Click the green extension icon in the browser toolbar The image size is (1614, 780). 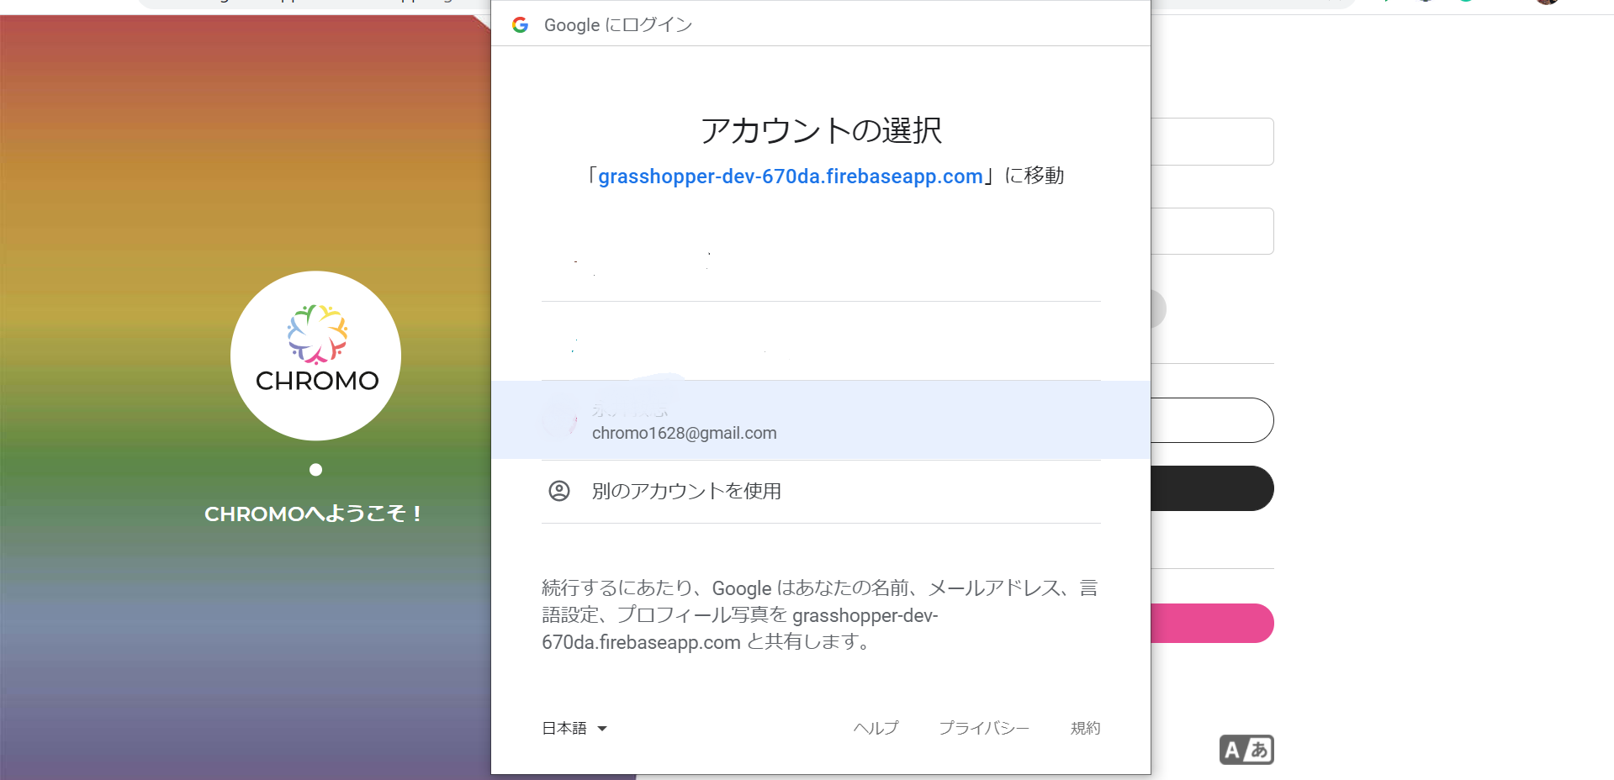click(1465, 3)
